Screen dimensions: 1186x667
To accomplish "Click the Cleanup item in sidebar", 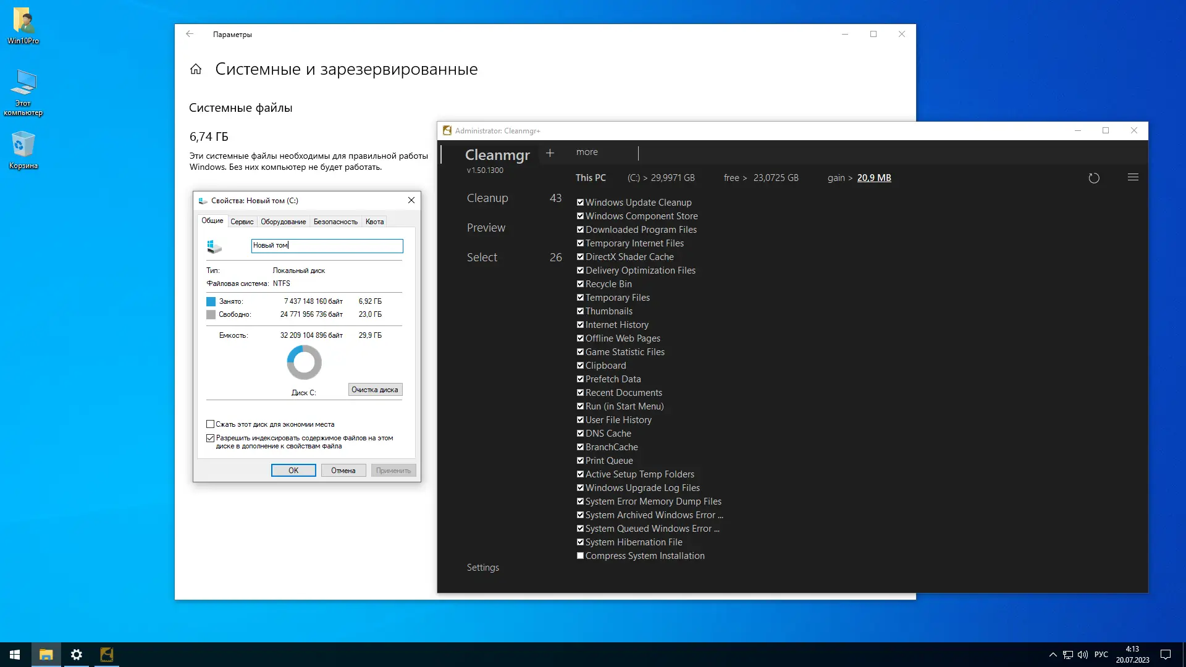I will 487,198.
